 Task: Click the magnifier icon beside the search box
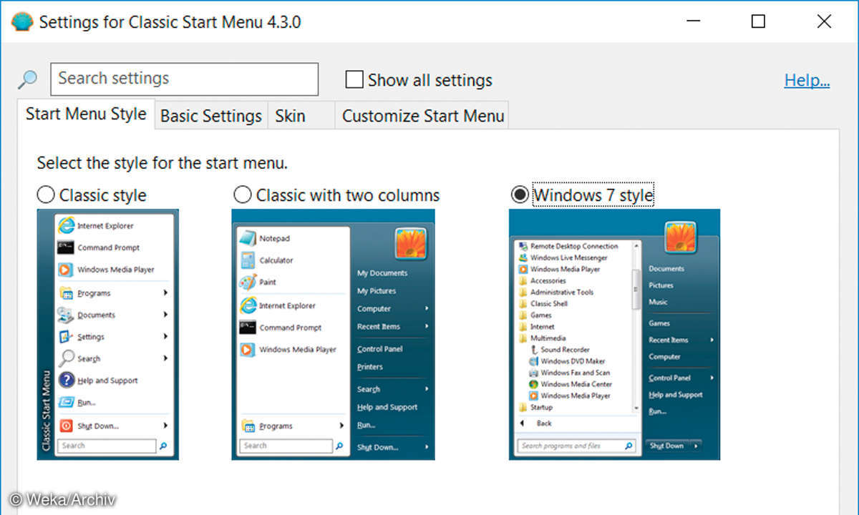[x=28, y=79]
